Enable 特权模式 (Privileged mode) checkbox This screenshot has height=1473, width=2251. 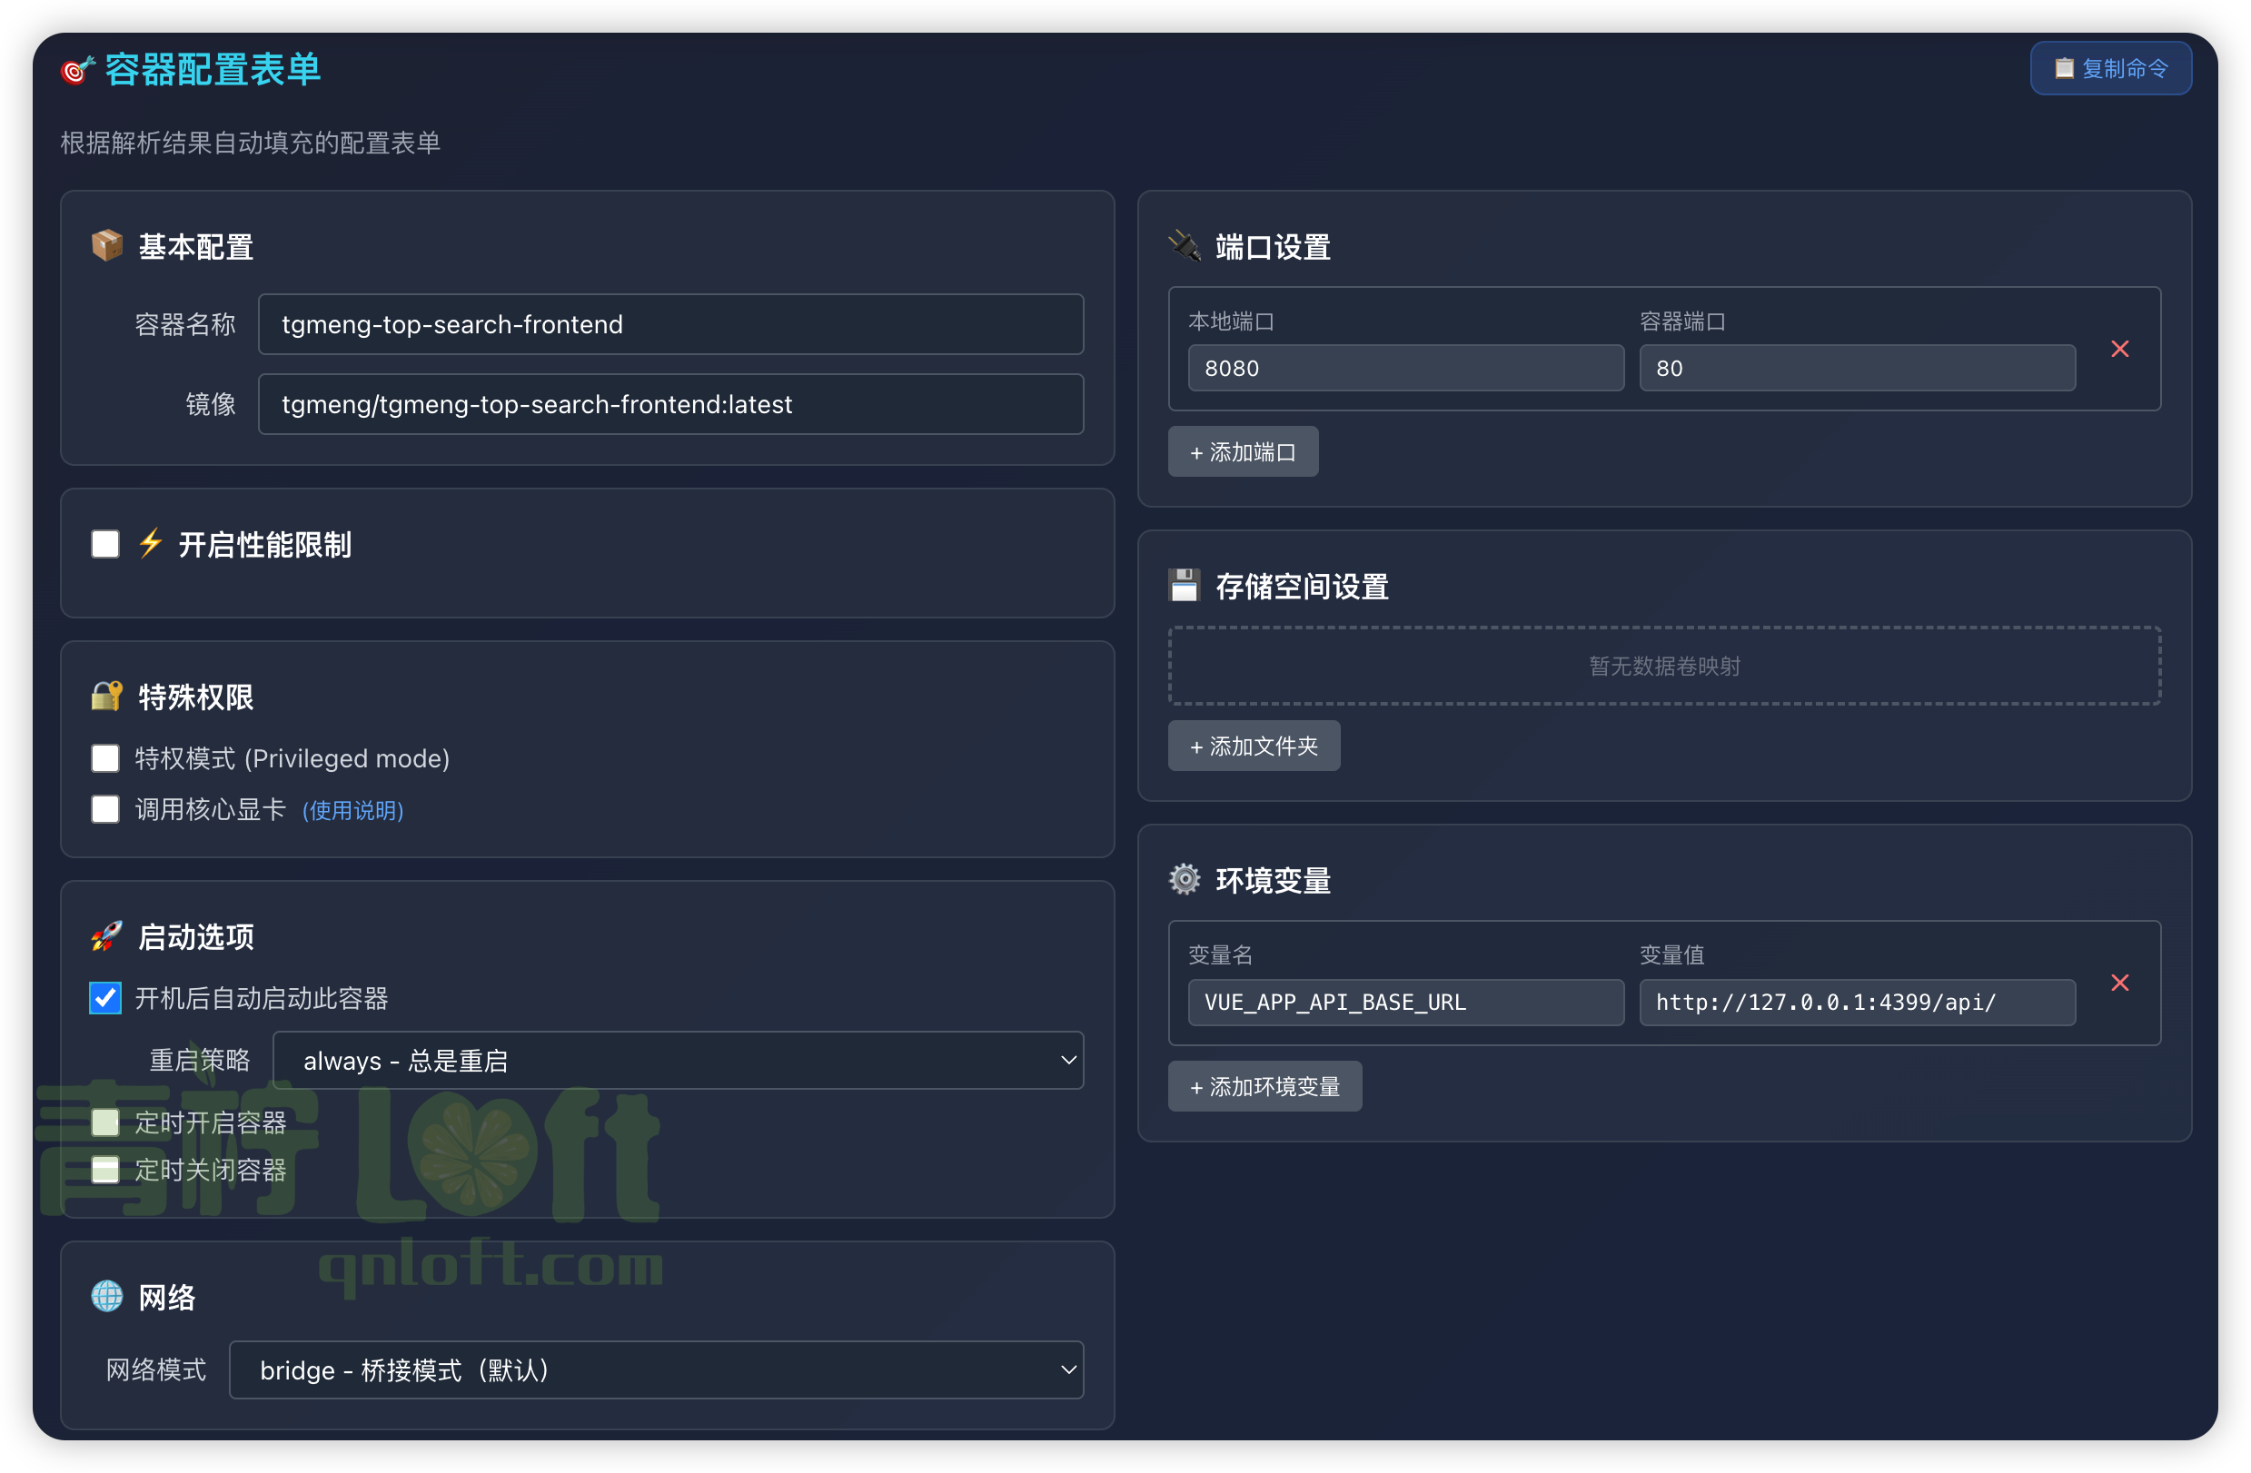(x=105, y=758)
